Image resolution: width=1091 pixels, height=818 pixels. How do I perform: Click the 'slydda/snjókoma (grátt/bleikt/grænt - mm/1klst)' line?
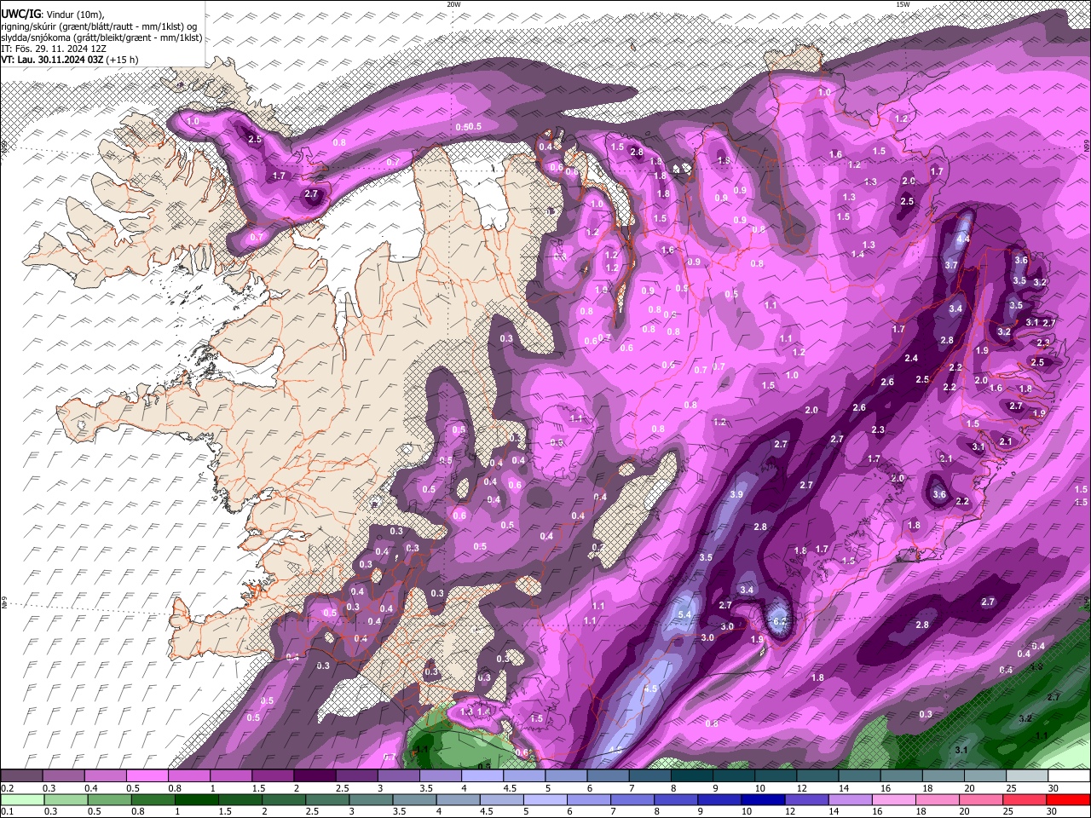pyautogui.click(x=101, y=37)
